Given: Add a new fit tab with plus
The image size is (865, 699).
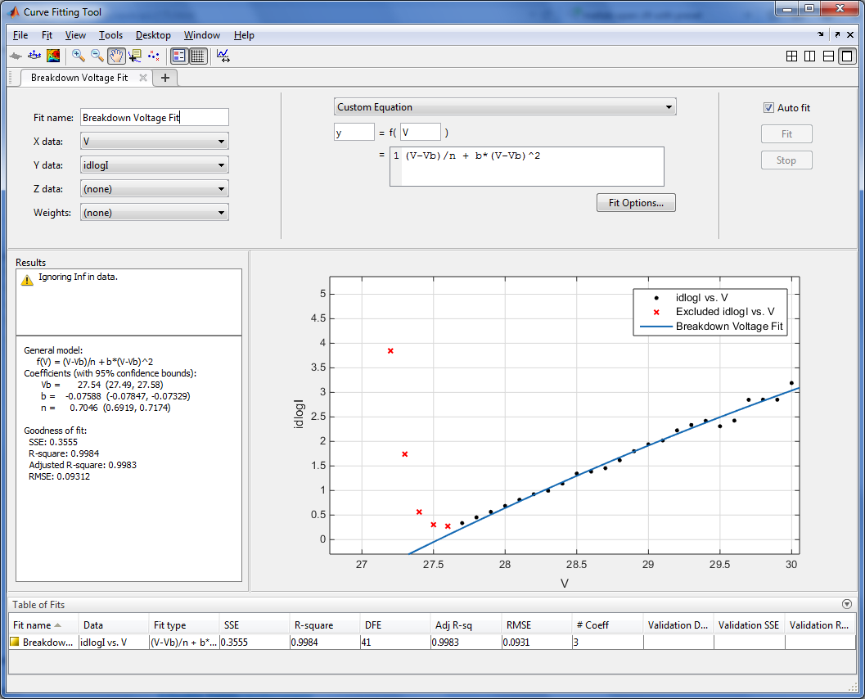Looking at the screenshot, I should (x=165, y=78).
